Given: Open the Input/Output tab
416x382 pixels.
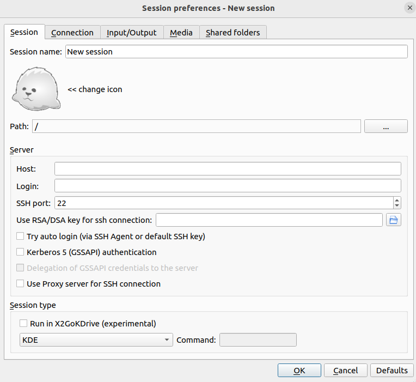Looking at the screenshot, I should pos(131,33).
